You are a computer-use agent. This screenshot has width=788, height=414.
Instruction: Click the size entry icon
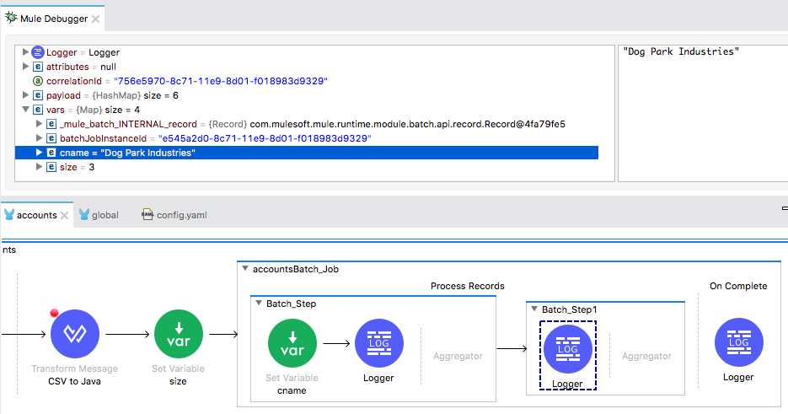pyautogui.click(x=51, y=167)
